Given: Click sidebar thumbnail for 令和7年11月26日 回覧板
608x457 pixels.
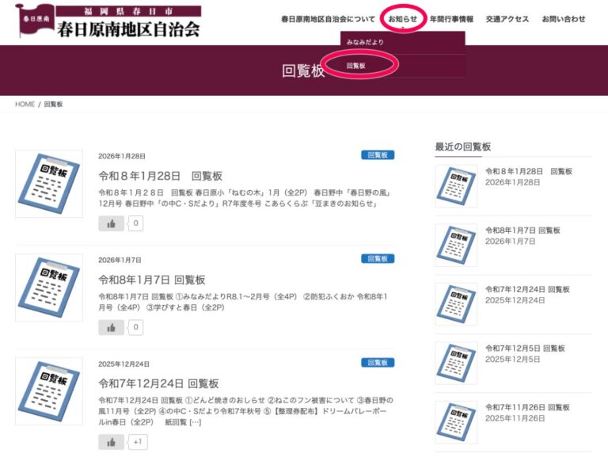Looking at the screenshot, I should [x=456, y=422].
